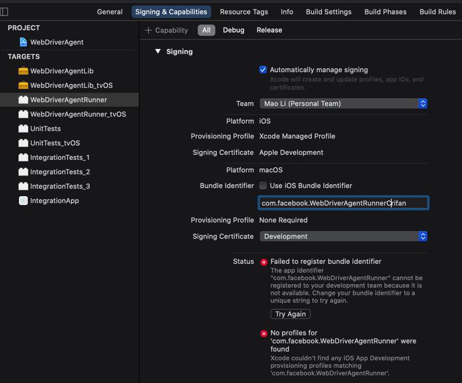Click the UnitTests target icon
The image size is (462, 383).
tap(23, 129)
